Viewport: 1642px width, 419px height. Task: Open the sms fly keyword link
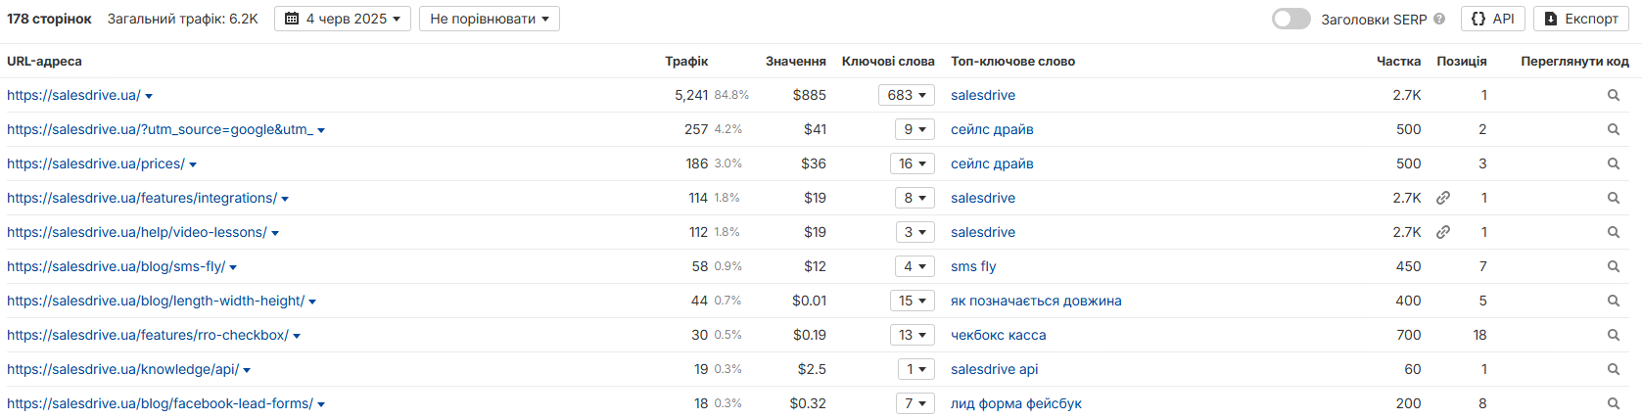(973, 266)
